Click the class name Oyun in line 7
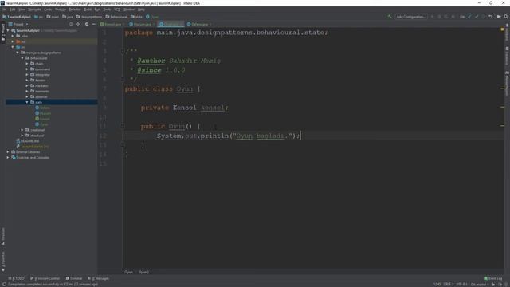Viewport: 510px width, 287px height. click(184, 88)
